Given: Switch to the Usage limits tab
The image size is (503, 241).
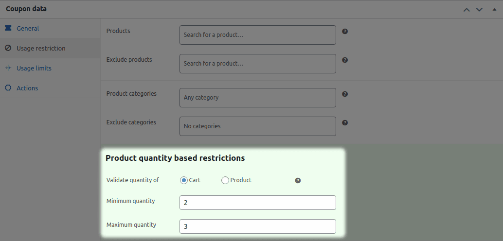Looking at the screenshot, I should coord(50,68).
